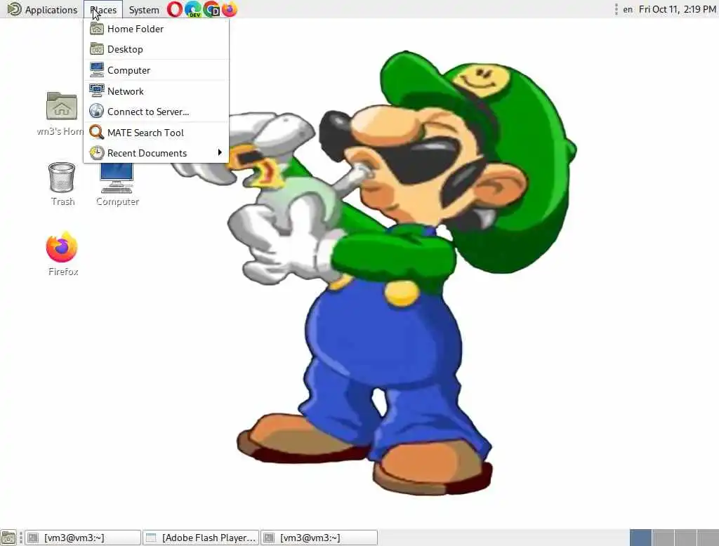Open Network from the Places menu
This screenshot has height=546, width=719.
pos(157,91)
